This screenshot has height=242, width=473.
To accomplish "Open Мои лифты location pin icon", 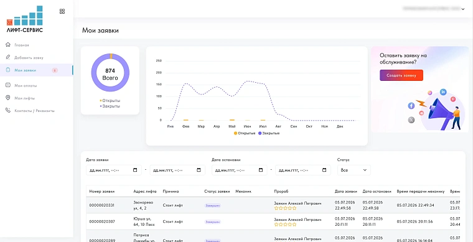I will (x=8, y=98).
